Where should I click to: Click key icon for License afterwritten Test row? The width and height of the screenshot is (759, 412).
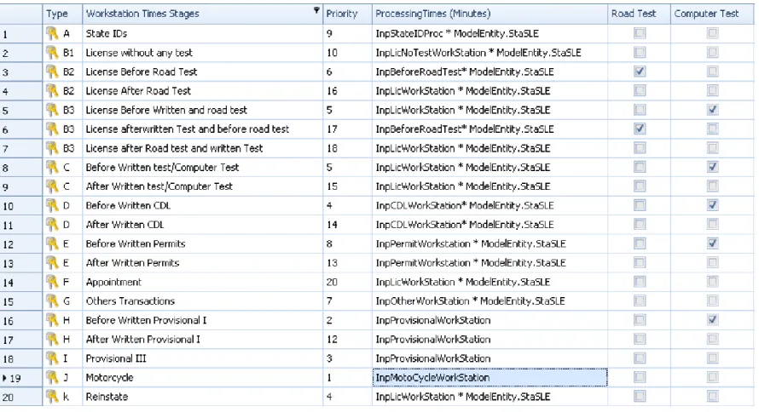click(52, 129)
